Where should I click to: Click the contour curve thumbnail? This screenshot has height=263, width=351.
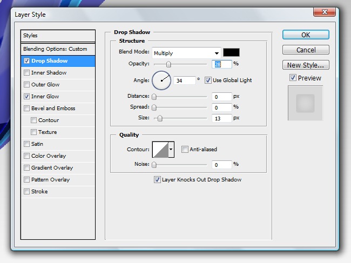tap(160, 149)
